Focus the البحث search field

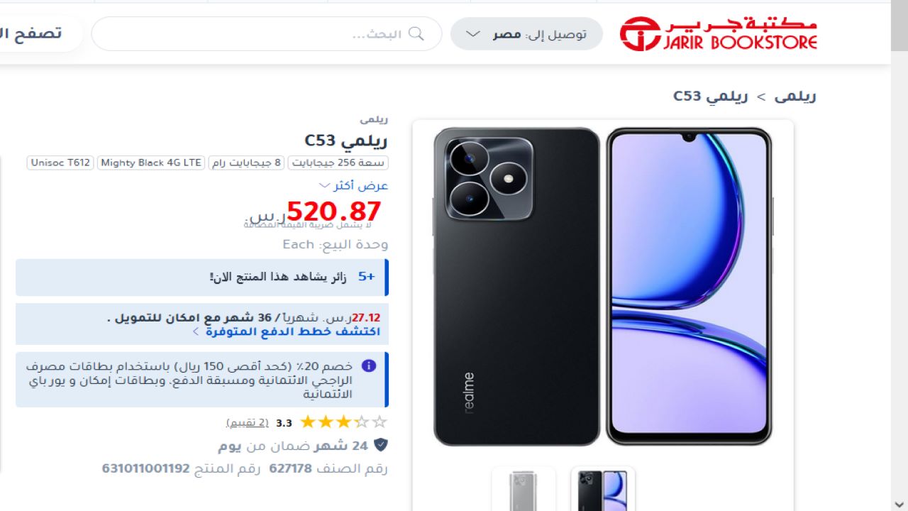[x=267, y=33]
